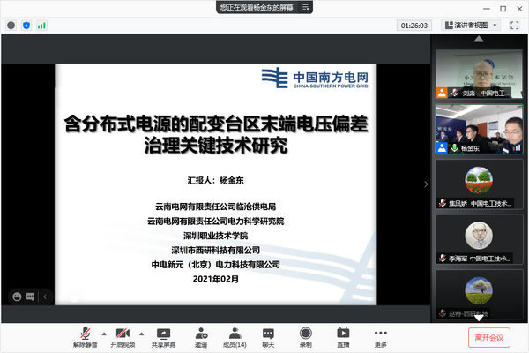Click the blue security shield icon

click(x=25, y=26)
